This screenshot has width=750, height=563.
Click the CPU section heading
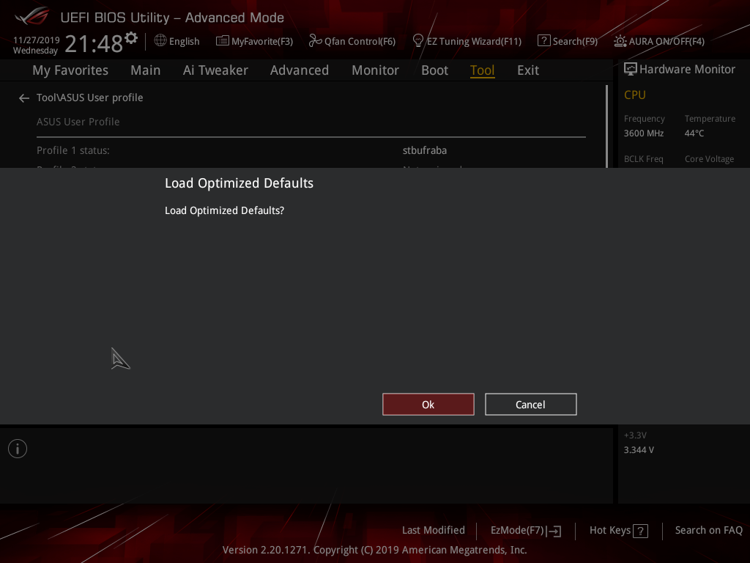[x=635, y=95]
